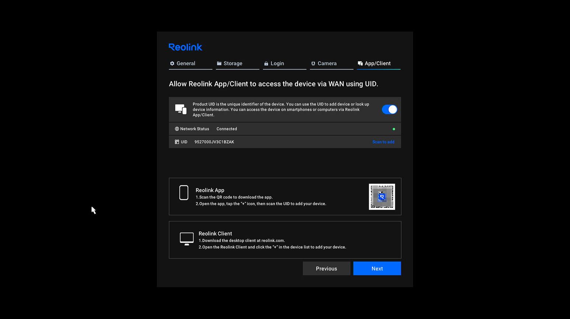Click the 'Allow Reolink App/Client to access' heading
This screenshot has height=319, width=570.
[x=273, y=84]
